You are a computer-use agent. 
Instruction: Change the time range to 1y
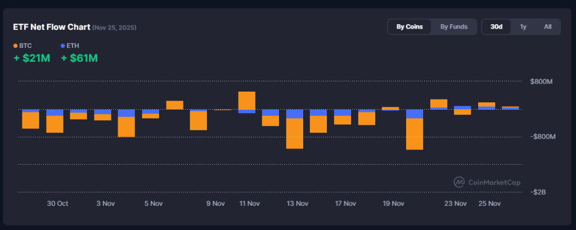[x=523, y=26]
